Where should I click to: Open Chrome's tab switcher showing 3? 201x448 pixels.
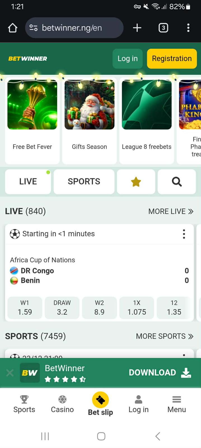click(x=163, y=28)
